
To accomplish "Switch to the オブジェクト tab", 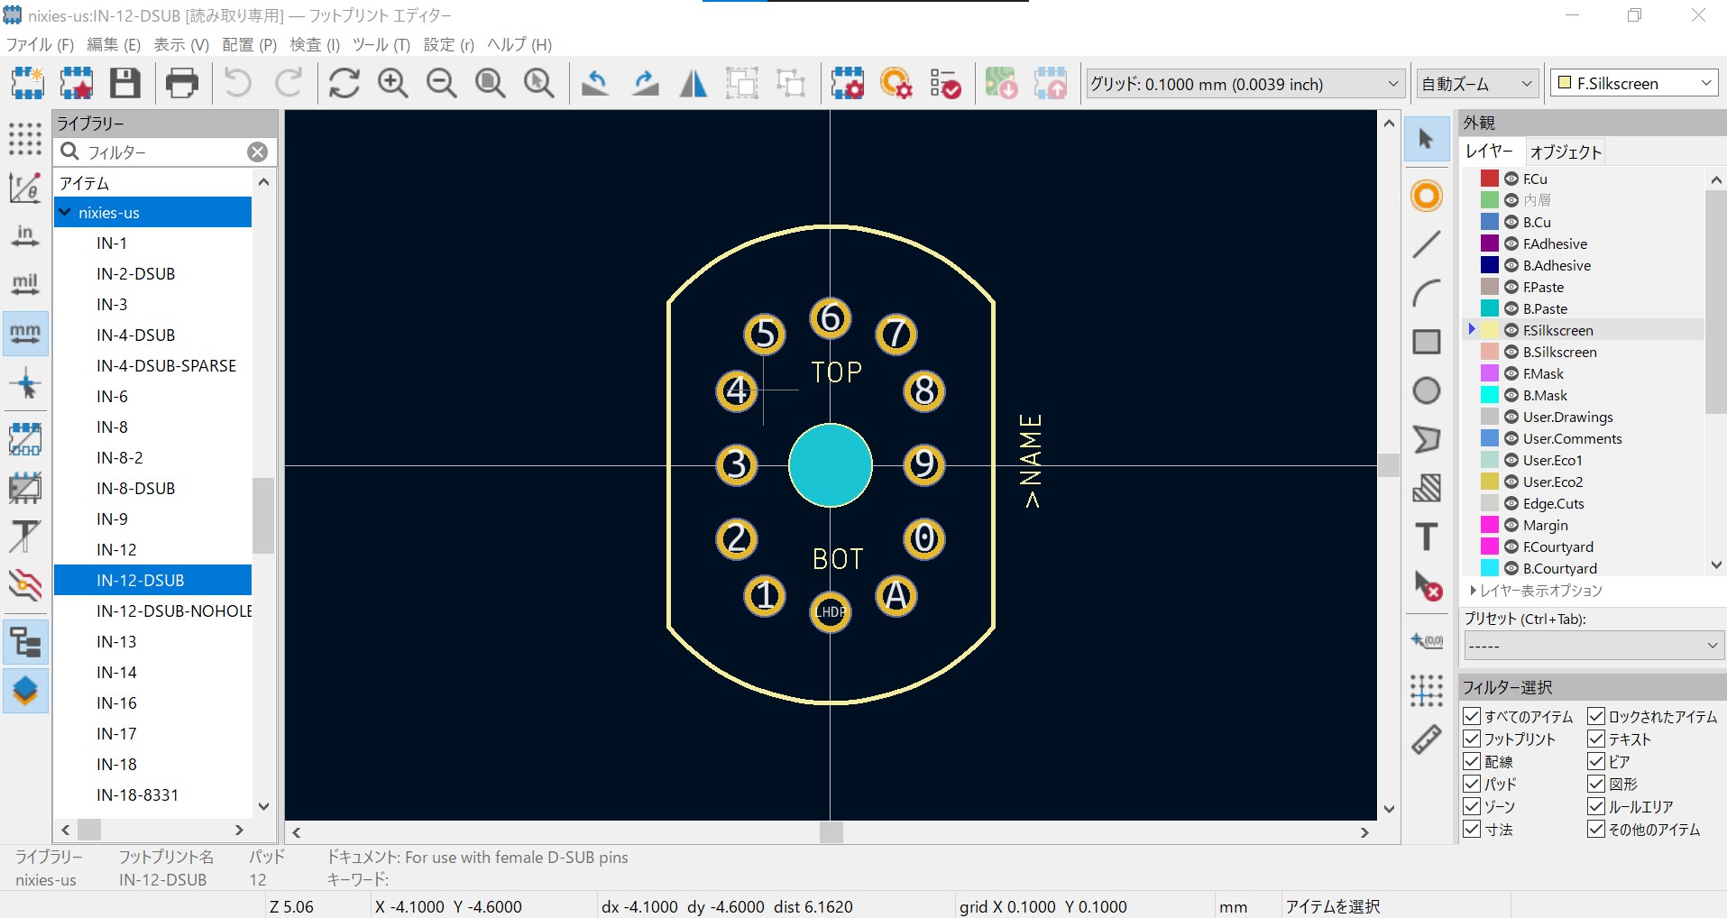I will point(1566,152).
